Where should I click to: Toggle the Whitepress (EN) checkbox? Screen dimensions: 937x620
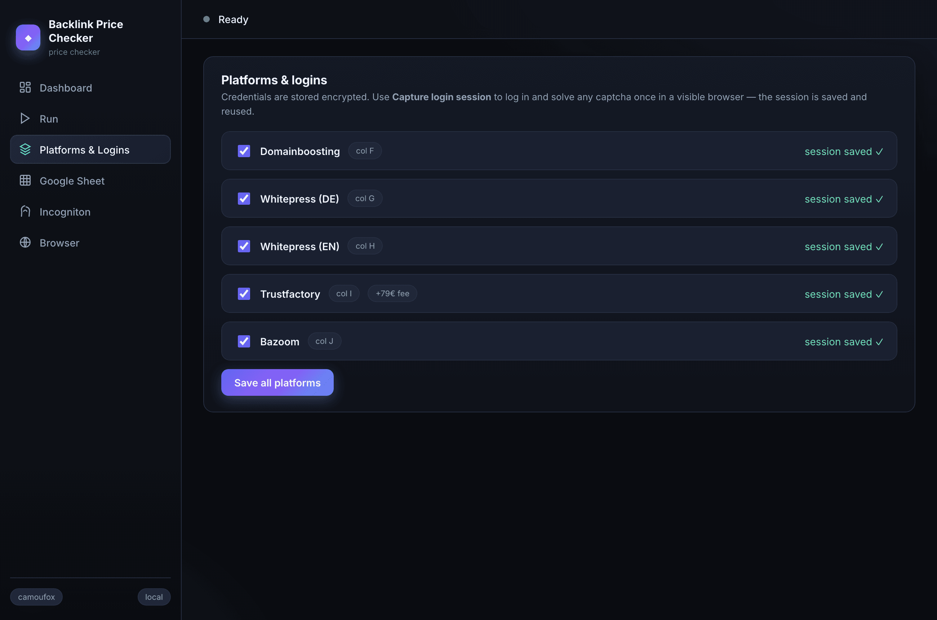click(x=244, y=246)
